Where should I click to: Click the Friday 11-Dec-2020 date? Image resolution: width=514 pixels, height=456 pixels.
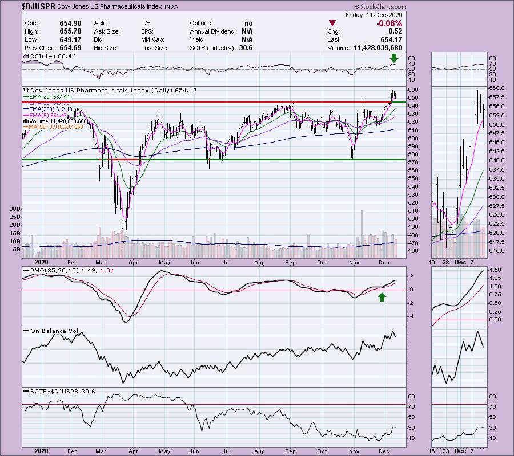374,15
